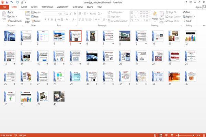Toggle Bold formatting
Viewport: 206px width, 137px height.
point(45,20)
